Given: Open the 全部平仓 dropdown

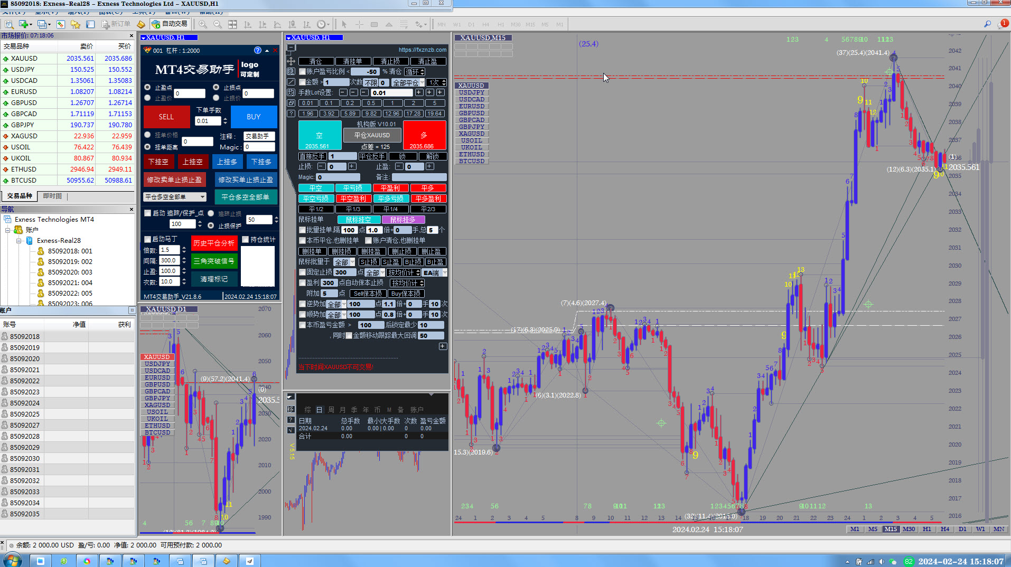Looking at the screenshot, I should (x=408, y=82).
